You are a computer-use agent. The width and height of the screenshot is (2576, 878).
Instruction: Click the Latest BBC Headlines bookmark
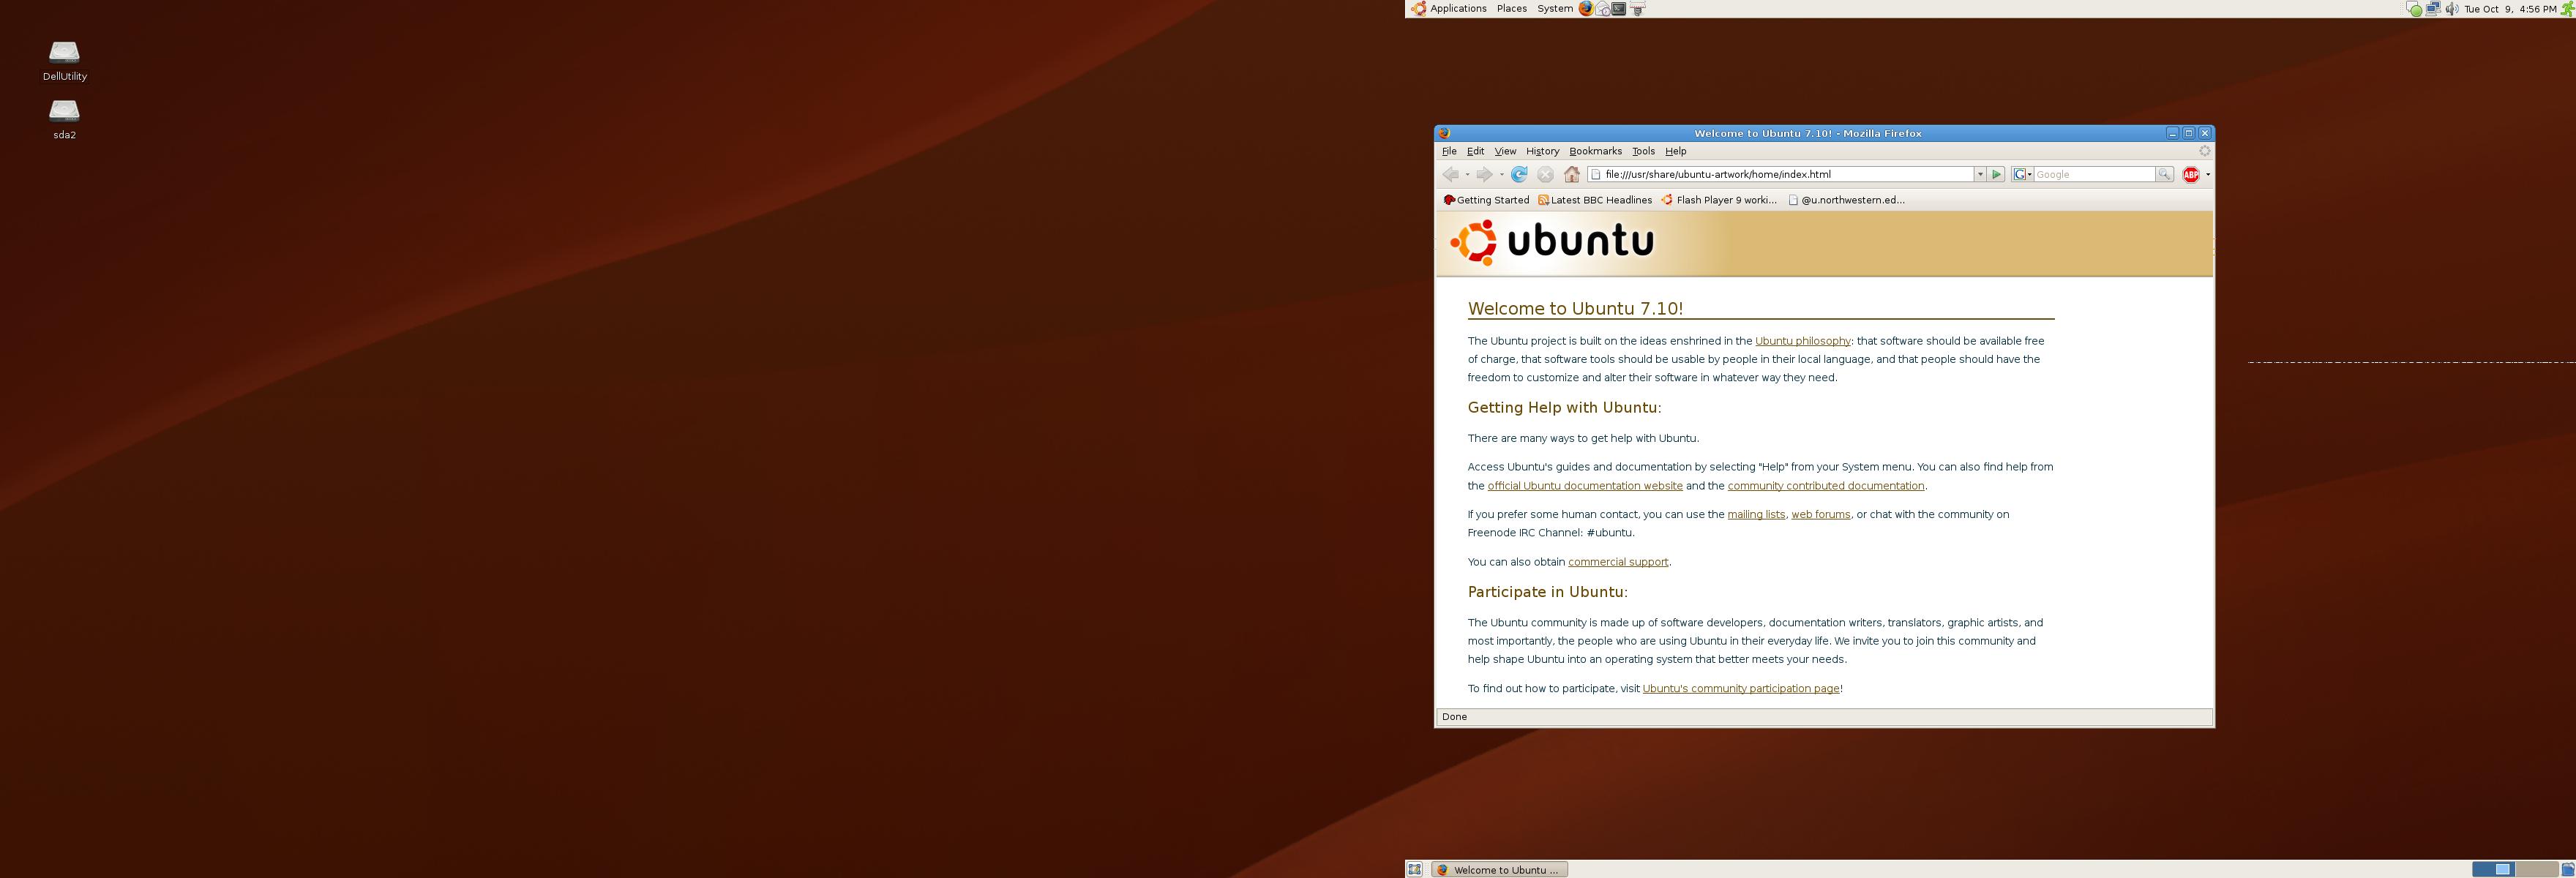coord(1595,200)
